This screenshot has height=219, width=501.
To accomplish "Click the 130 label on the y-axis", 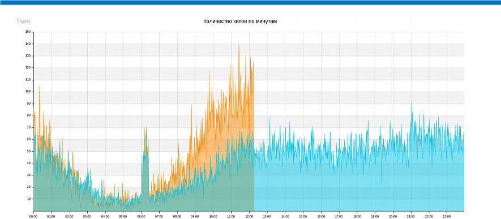I will 28,56.
